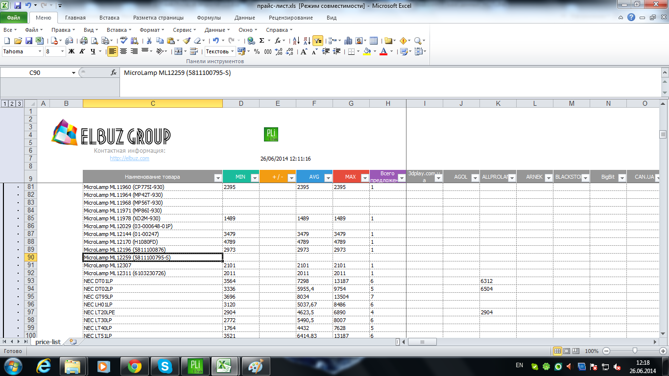Toggle the highlighted AutoFilter button
The width and height of the screenshot is (669, 376).
click(318, 41)
